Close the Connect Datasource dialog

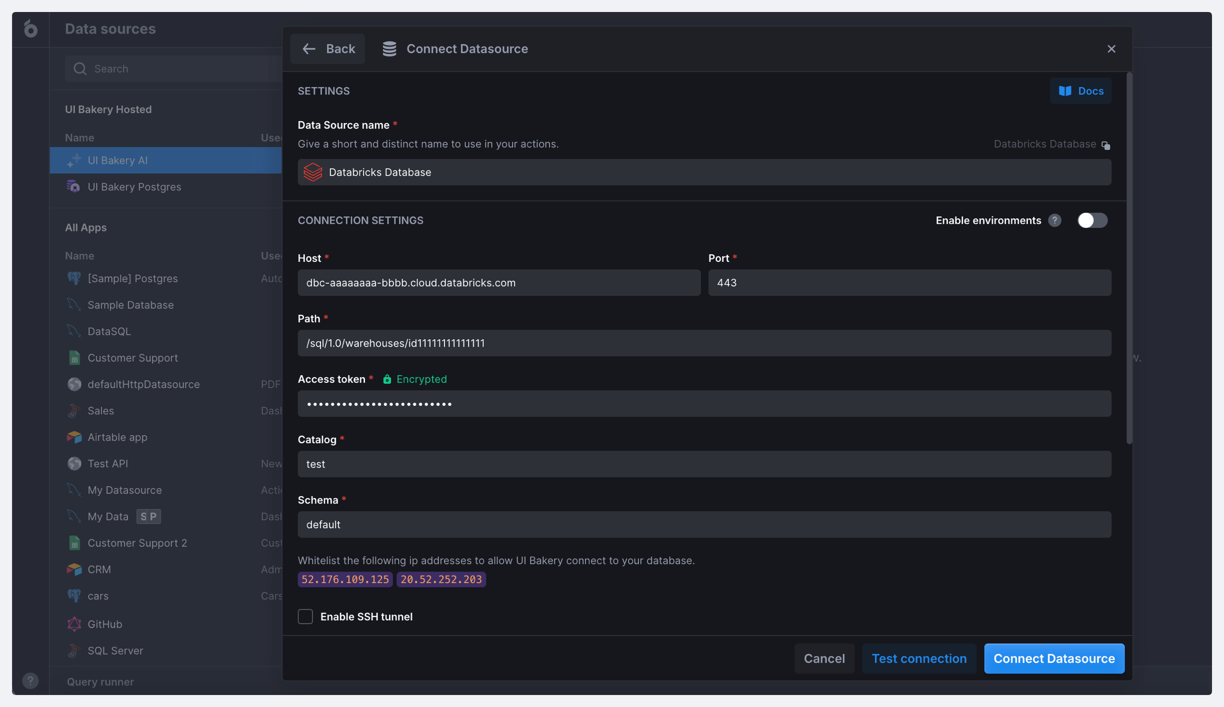click(x=1111, y=49)
